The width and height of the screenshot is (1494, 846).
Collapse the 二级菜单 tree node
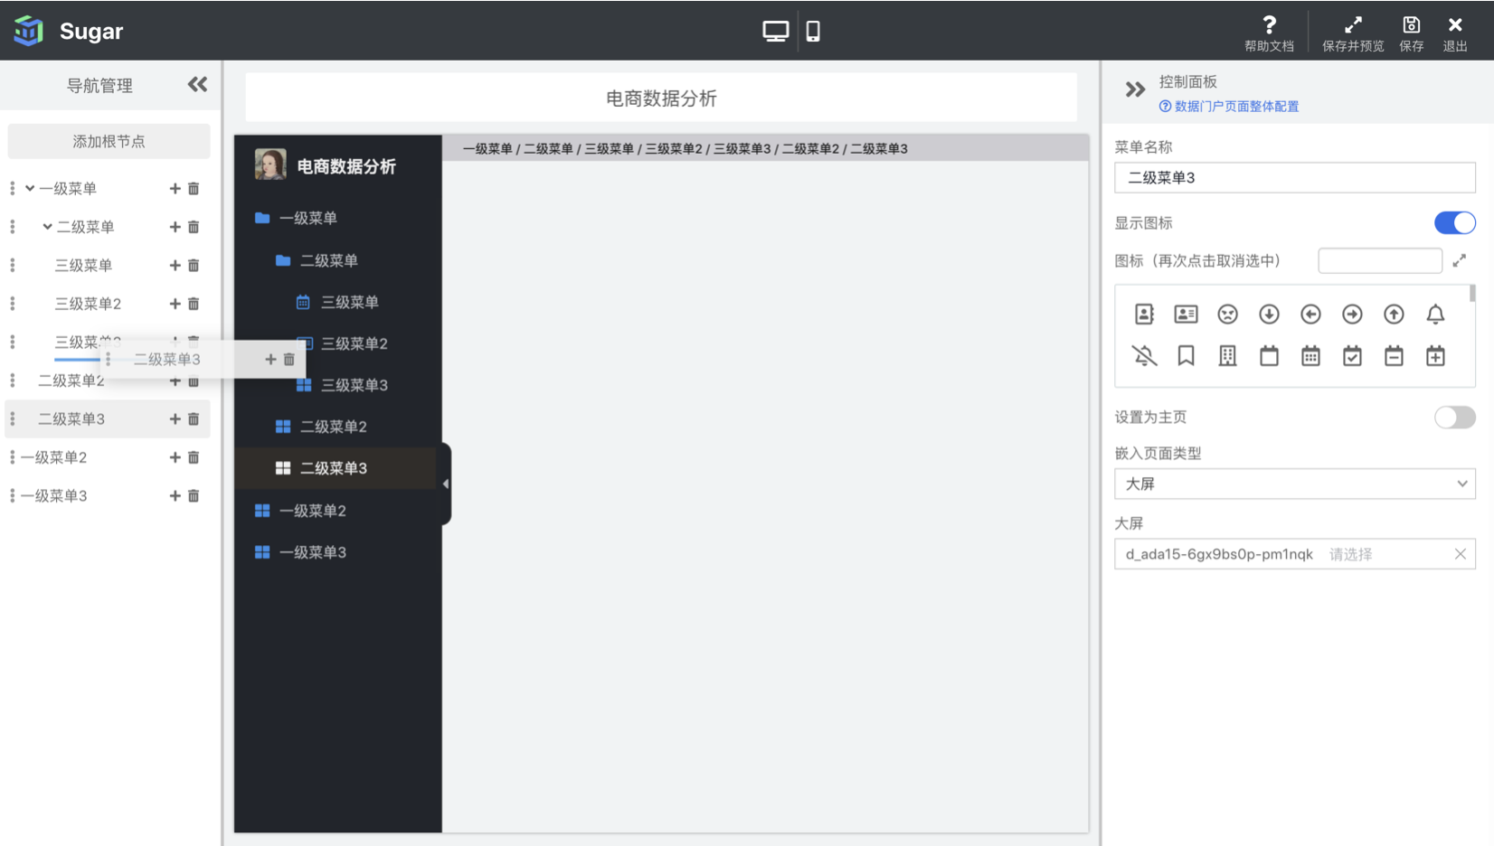[47, 226]
